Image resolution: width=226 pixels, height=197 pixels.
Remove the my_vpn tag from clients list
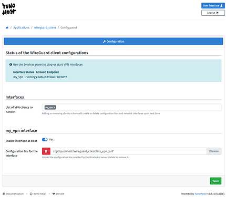(54, 108)
